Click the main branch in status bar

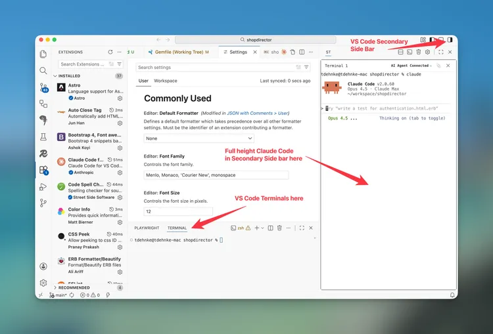(x=59, y=295)
